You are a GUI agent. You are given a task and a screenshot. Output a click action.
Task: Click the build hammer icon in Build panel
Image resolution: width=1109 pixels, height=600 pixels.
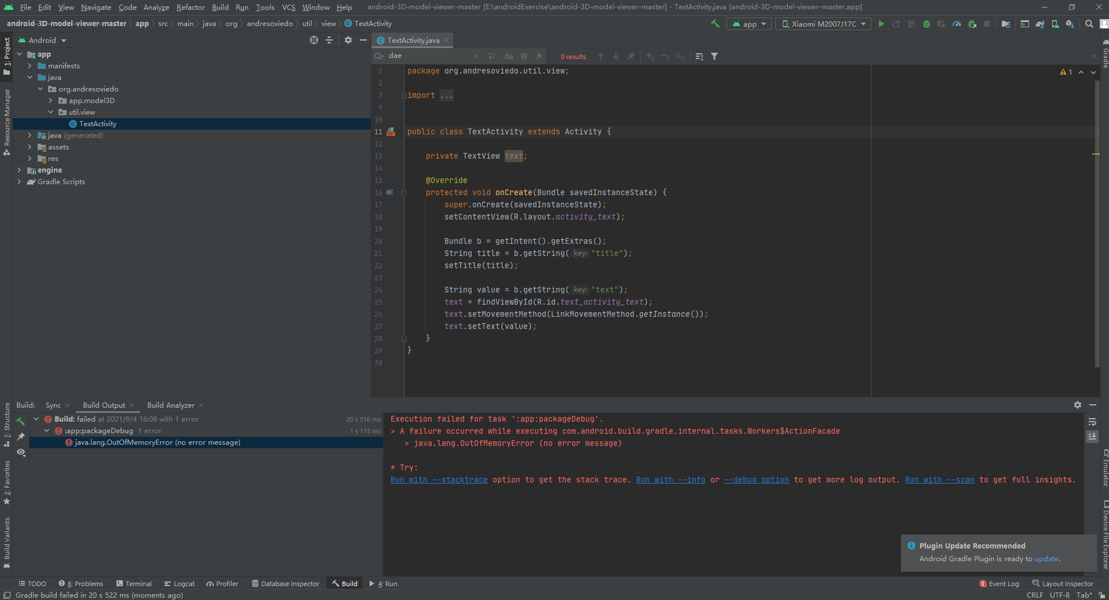pyautogui.click(x=21, y=422)
